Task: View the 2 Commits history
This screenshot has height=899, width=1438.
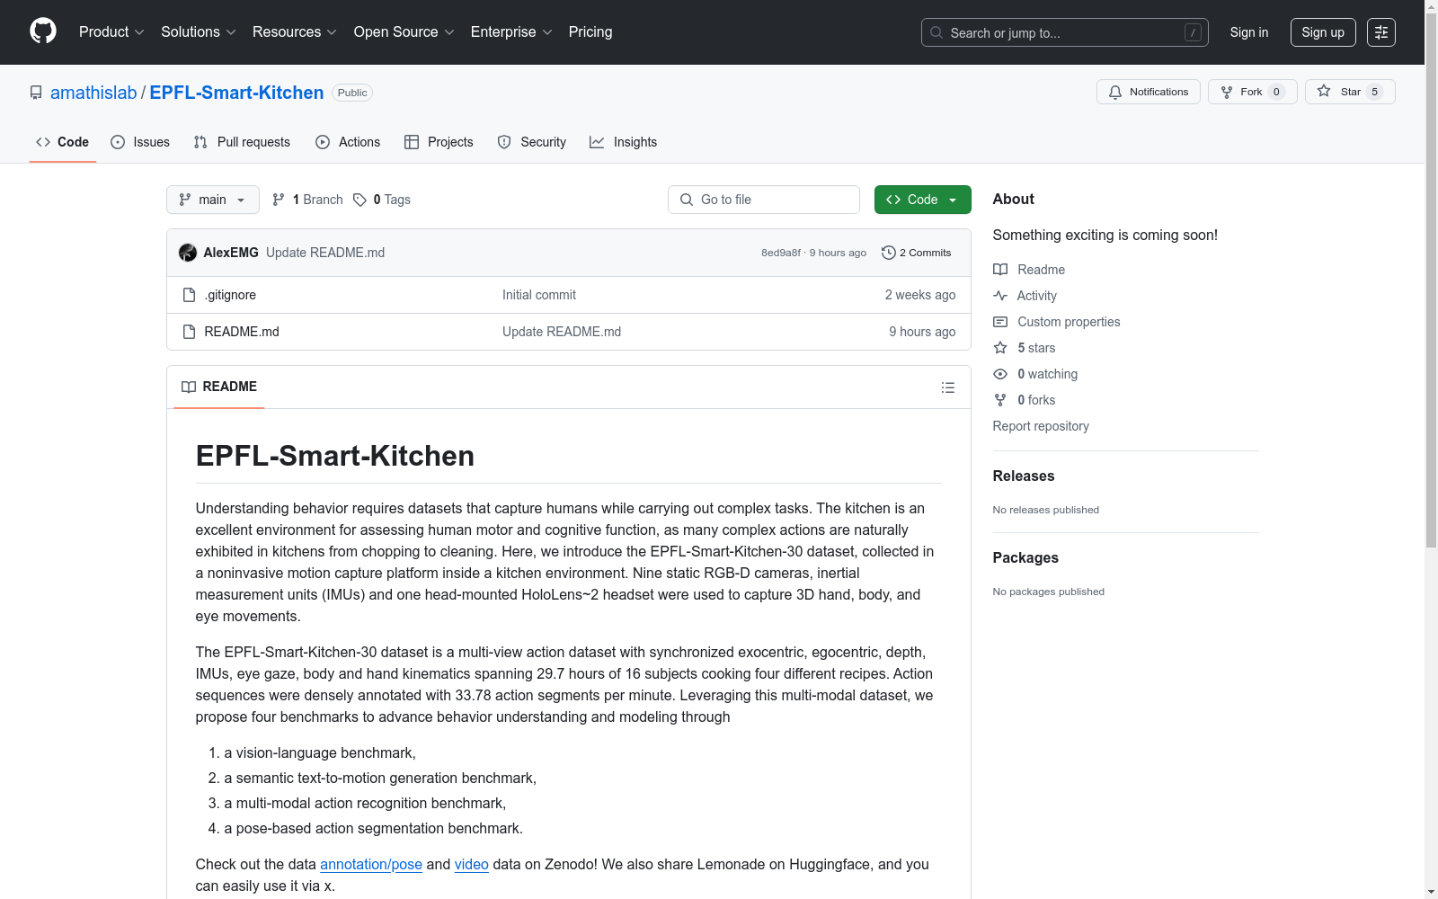Action: click(917, 253)
